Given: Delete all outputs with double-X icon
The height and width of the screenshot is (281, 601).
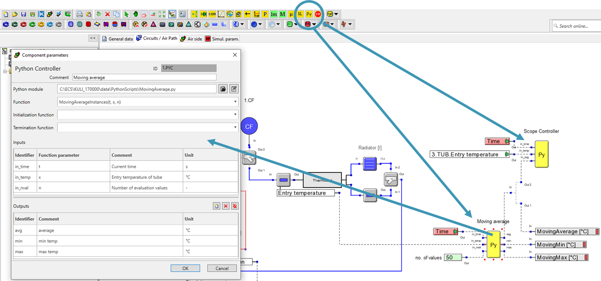Looking at the screenshot, I should [x=235, y=206].
